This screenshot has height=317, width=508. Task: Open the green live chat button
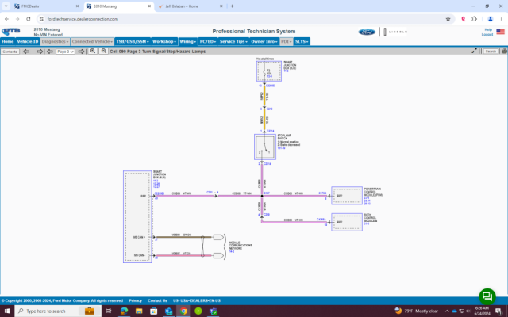pyautogui.click(x=487, y=296)
